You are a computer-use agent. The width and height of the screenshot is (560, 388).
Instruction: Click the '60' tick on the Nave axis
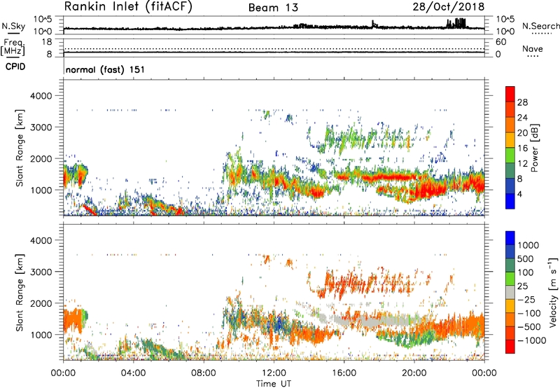pos(500,42)
